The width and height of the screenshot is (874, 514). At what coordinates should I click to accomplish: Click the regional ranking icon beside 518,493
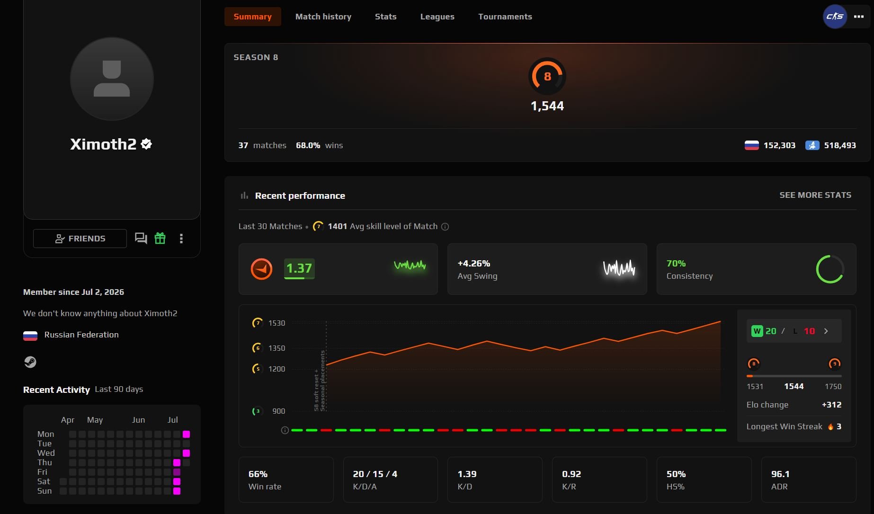812,145
